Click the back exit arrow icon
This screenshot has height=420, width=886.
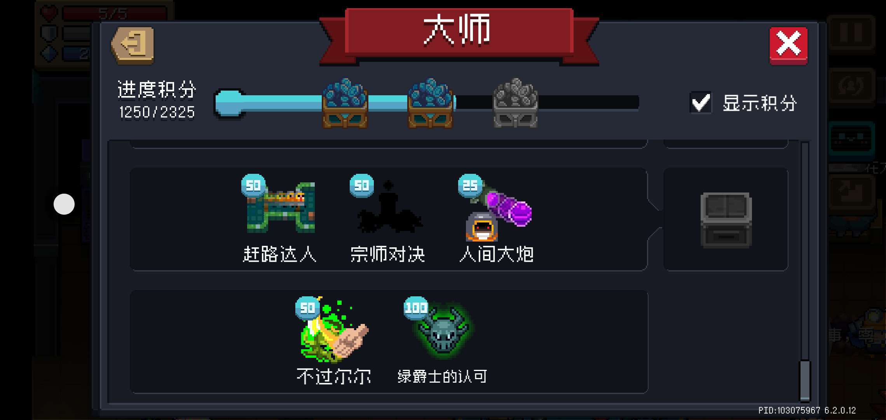coord(133,45)
